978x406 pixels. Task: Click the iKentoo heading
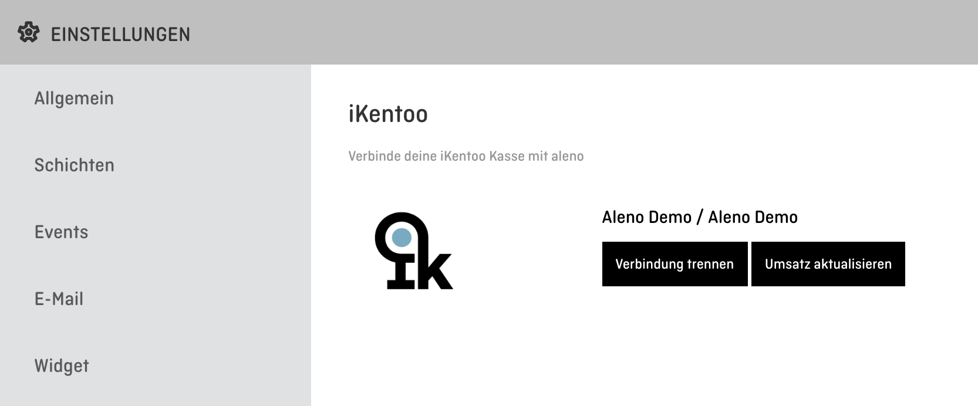tap(388, 114)
